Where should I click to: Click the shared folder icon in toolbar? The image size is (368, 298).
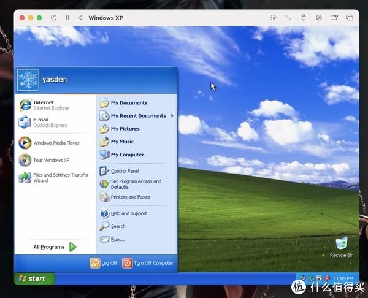pos(334,18)
